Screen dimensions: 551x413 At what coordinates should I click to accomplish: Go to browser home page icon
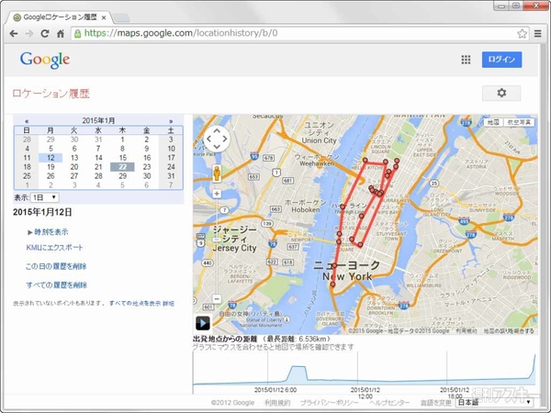(x=61, y=33)
